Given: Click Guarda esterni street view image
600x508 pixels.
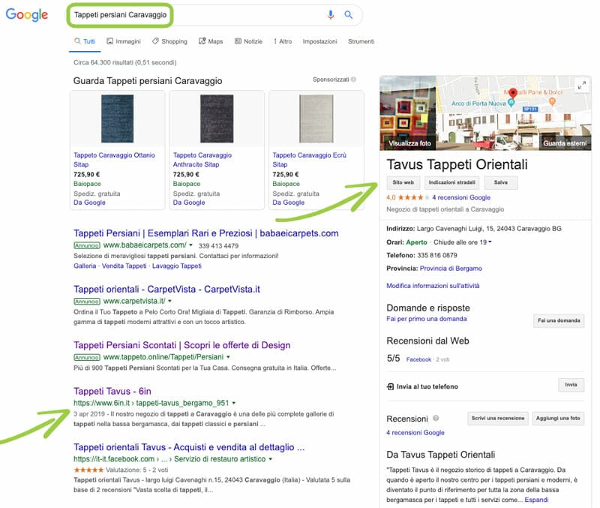Looking at the screenshot, I should click(565, 143).
